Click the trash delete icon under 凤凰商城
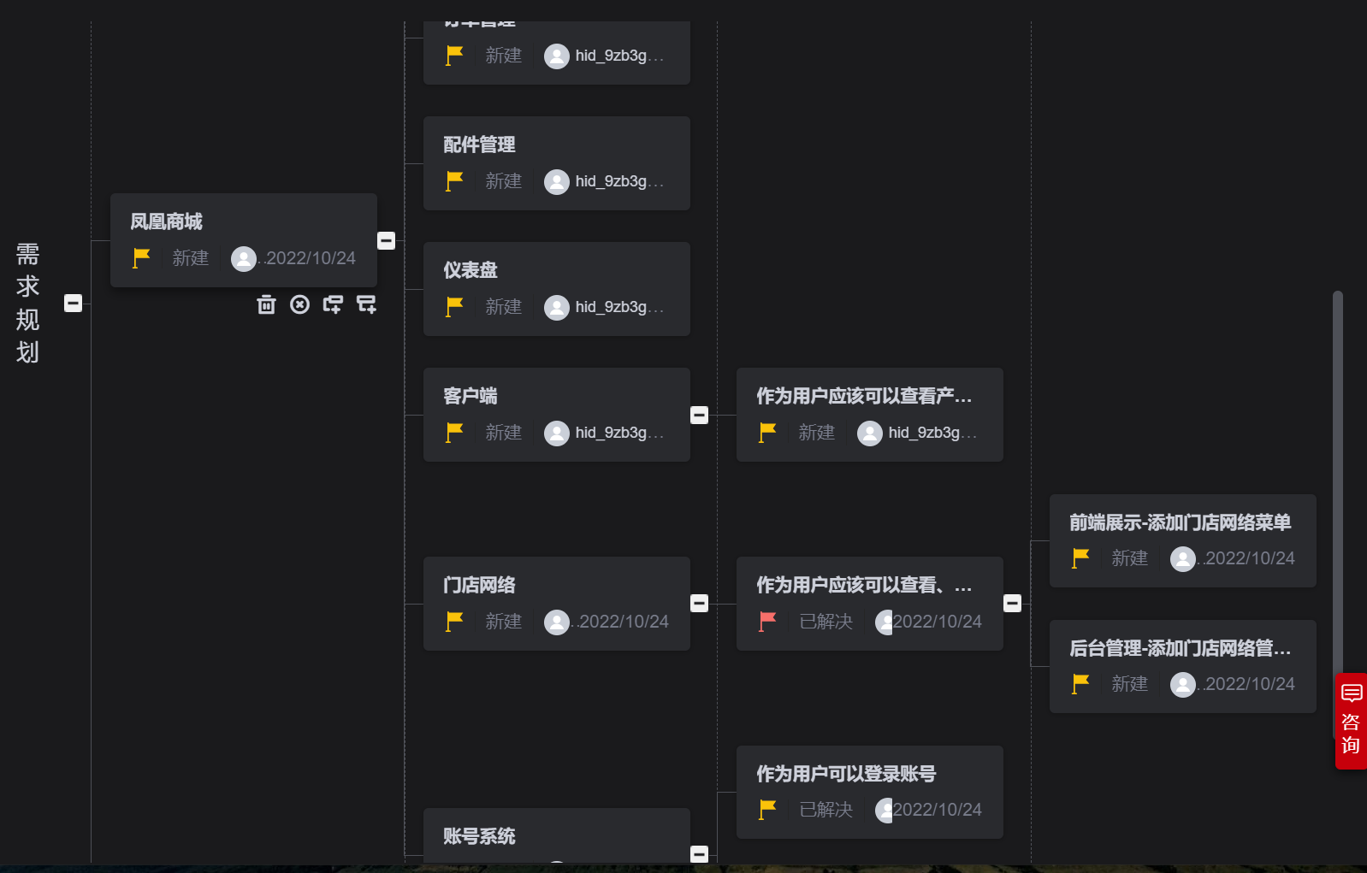The width and height of the screenshot is (1367, 873). coord(267,304)
